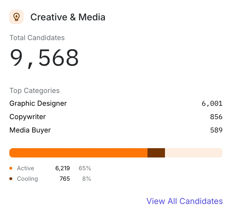The width and height of the screenshot is (232, 215).
Task: Click the 65% Active percentage
Action: pos(85,168)
